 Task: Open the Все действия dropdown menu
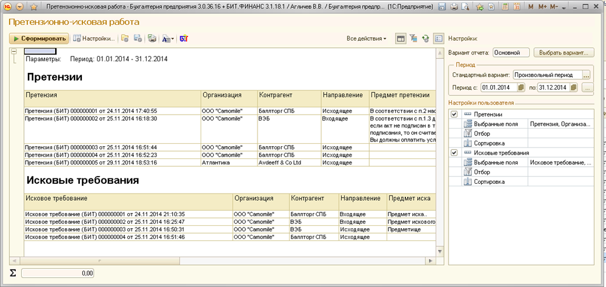367,38
